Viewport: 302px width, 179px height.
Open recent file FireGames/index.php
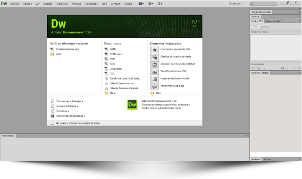pyautogui.click(x=67, y=49)
